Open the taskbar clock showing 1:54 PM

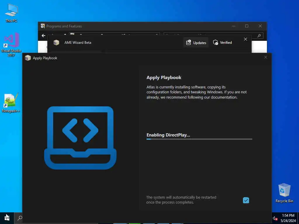[288, 218]
